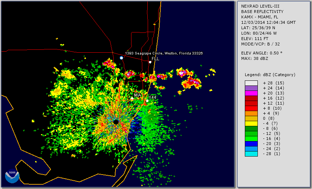The image size is (312, 189).
Task: Click the Weston address location marker
Action: pos(121,58)
